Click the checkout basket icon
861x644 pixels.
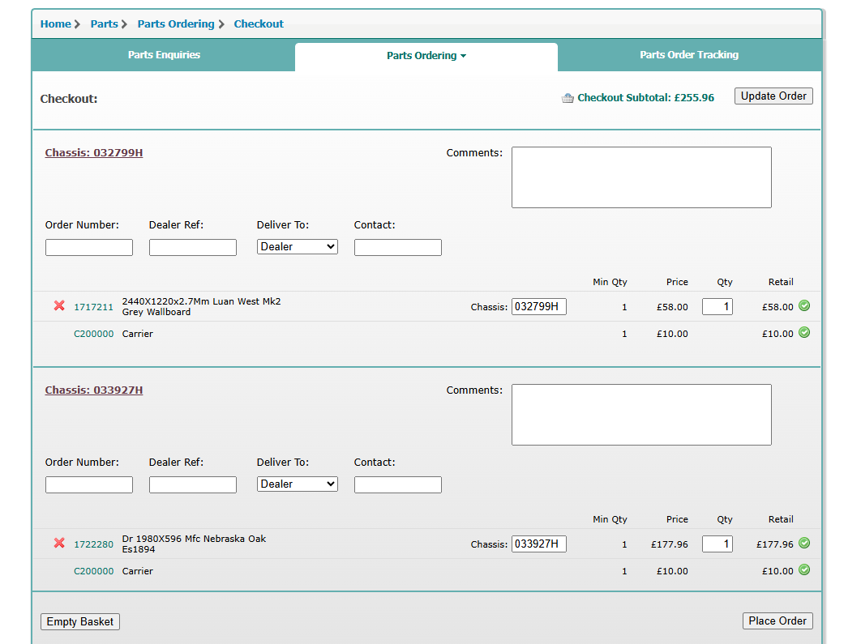click(x=568, y=98)
